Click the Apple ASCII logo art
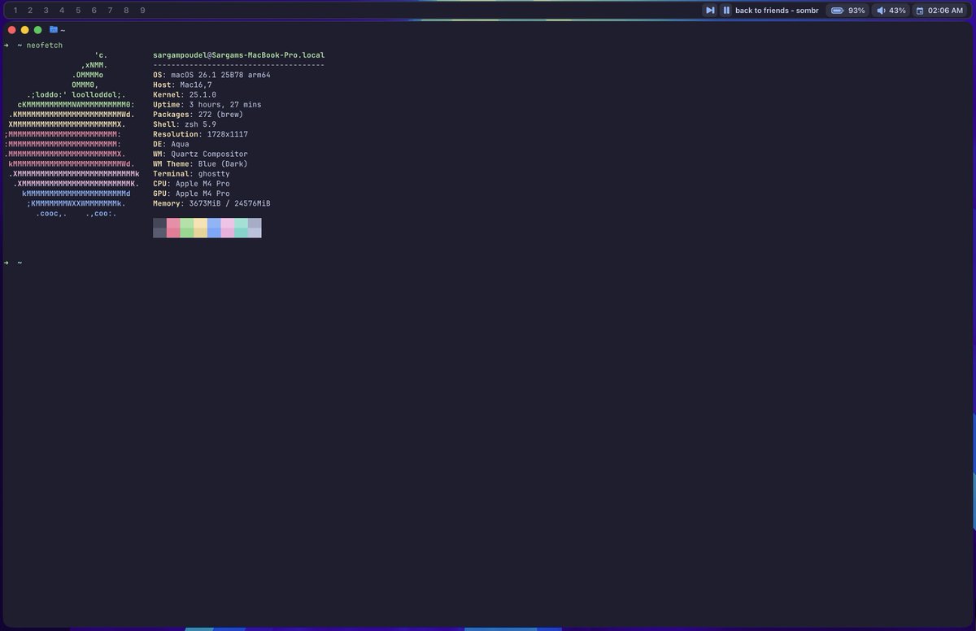The height and width of the screenshot is (631, 976). pyautogui.click(x=72, y=134)
